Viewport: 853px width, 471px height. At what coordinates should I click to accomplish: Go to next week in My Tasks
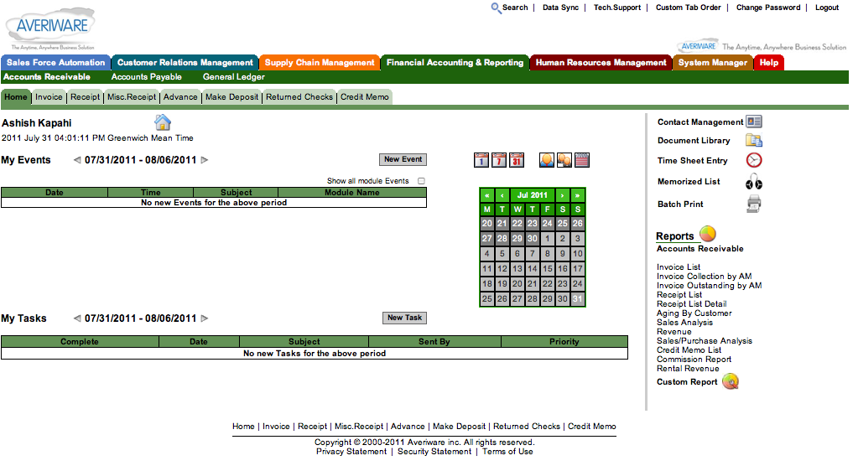(x=205, y=318)
